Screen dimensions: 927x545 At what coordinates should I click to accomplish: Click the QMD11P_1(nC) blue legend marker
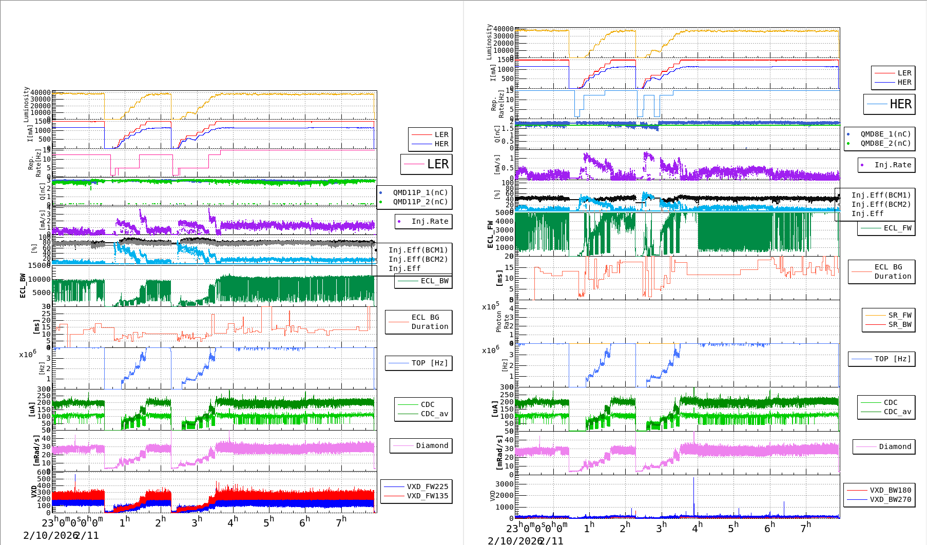click(x=380, y=193)
